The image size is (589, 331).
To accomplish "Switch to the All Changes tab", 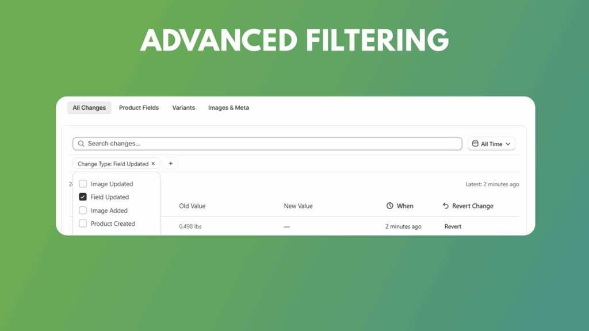I will [89, 107].
